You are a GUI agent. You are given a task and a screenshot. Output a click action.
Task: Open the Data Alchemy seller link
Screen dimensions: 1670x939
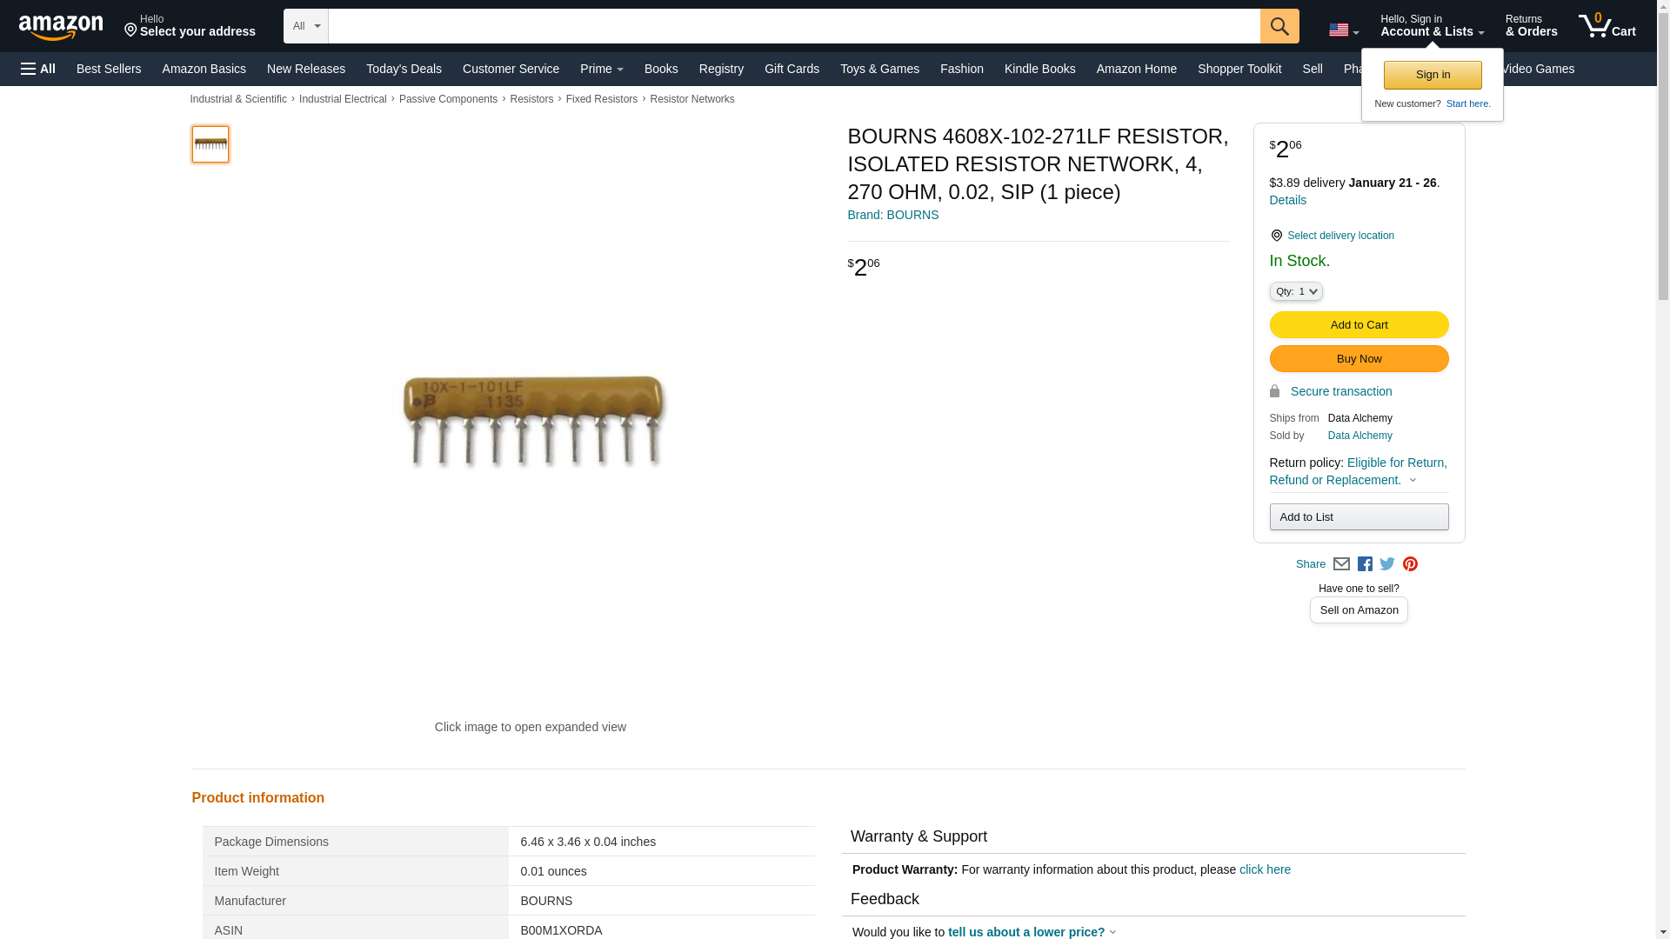click(x=1359, y=436)
